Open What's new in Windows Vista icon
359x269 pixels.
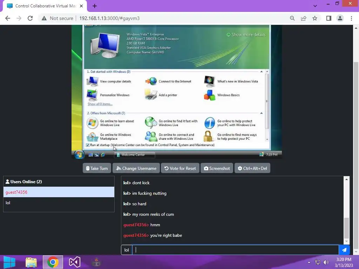(x=210, y=81)
